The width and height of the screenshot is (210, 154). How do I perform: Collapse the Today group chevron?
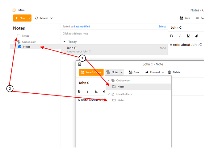[65, 42]
